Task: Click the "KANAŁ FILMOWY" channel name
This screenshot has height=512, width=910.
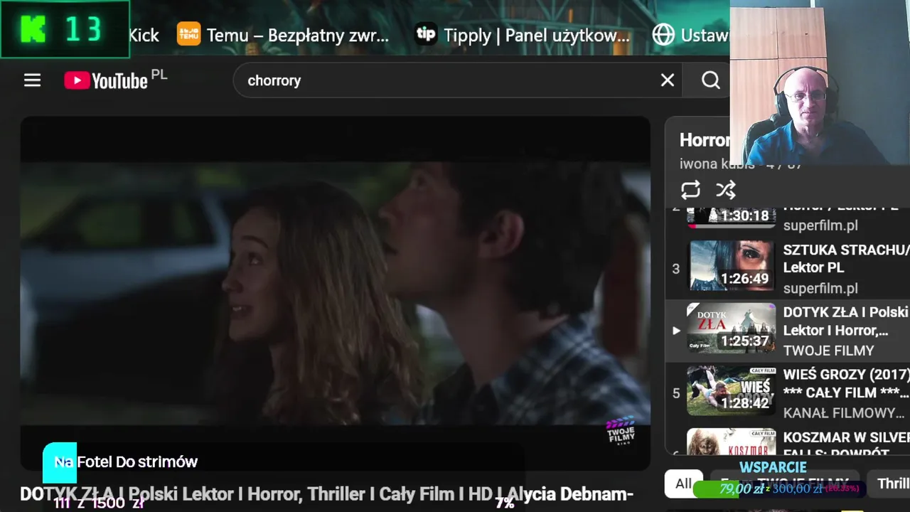Action: (844, 413)
